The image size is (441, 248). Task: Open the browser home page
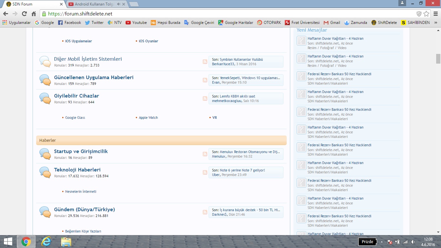click(34, 14)
